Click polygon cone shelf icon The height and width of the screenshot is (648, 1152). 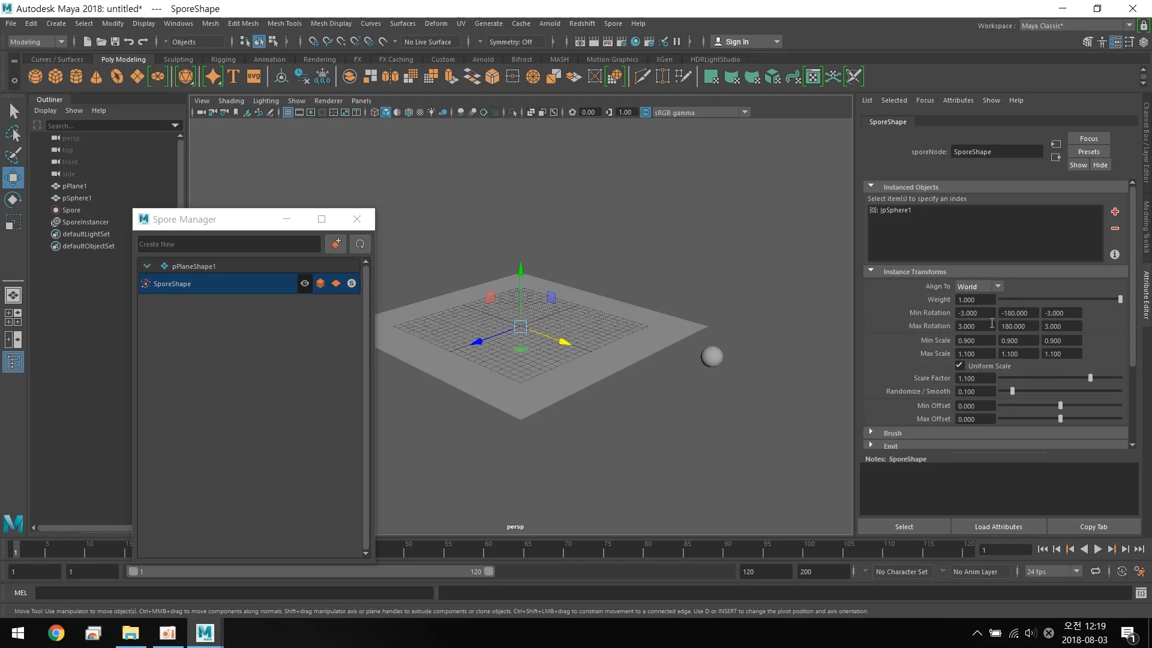(x=96, y=76)
